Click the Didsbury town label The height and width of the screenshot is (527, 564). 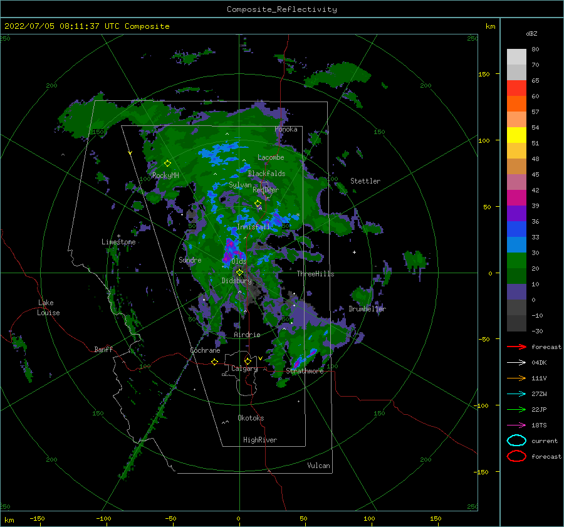click(x=237, y=281)
